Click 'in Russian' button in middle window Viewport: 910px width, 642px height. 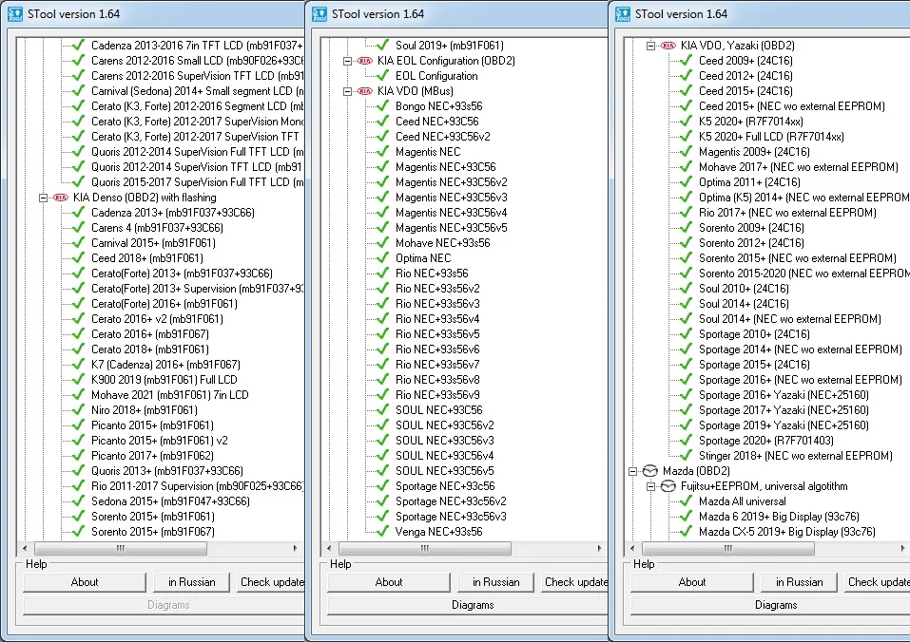[495, 582]
